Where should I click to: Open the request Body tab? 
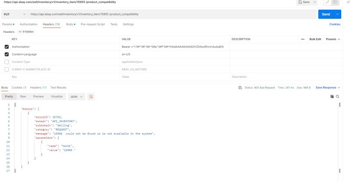pyautogui.click(x=71, y=24)
